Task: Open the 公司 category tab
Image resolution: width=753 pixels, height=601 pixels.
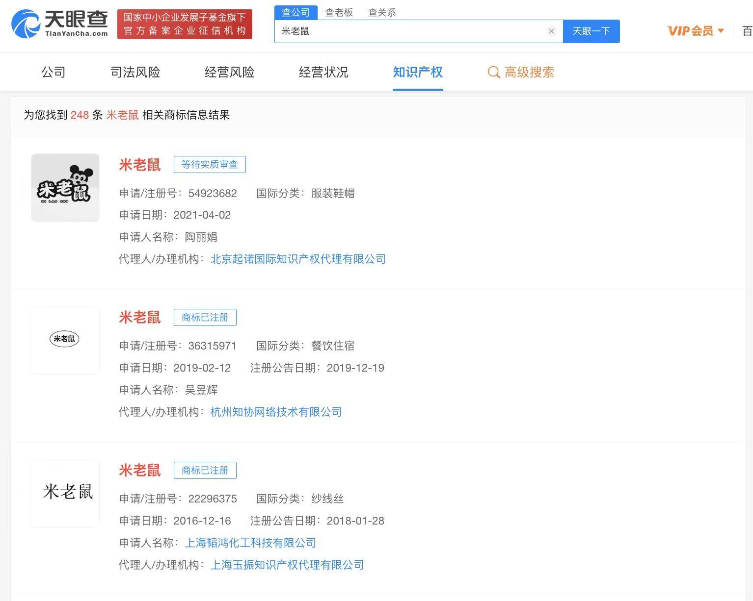Action: [54, 72]
